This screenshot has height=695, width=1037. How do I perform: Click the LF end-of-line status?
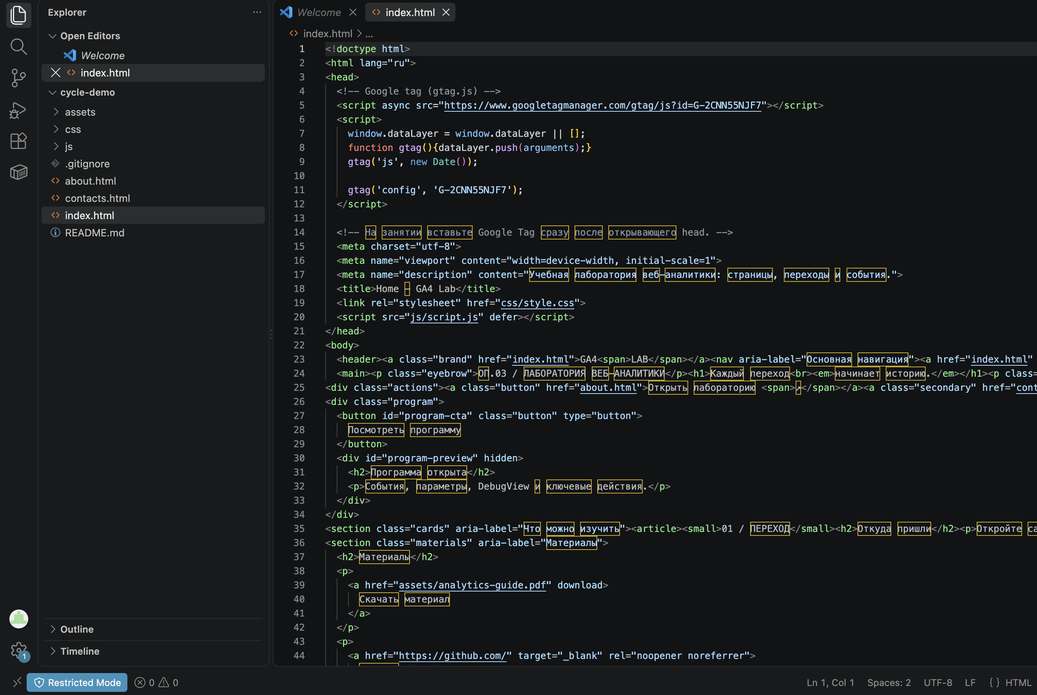tap(970, 682)
